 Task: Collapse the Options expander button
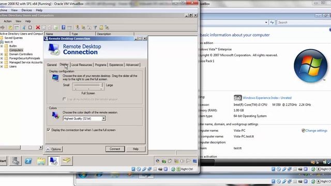click(x=54, y=149)
